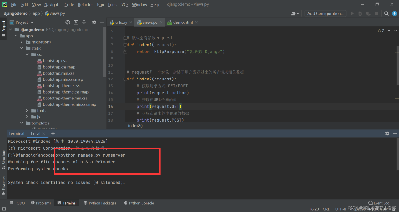The image size is (399, 212).
Task: Click Expand All in the Project panel header
Action: (76, 22)
